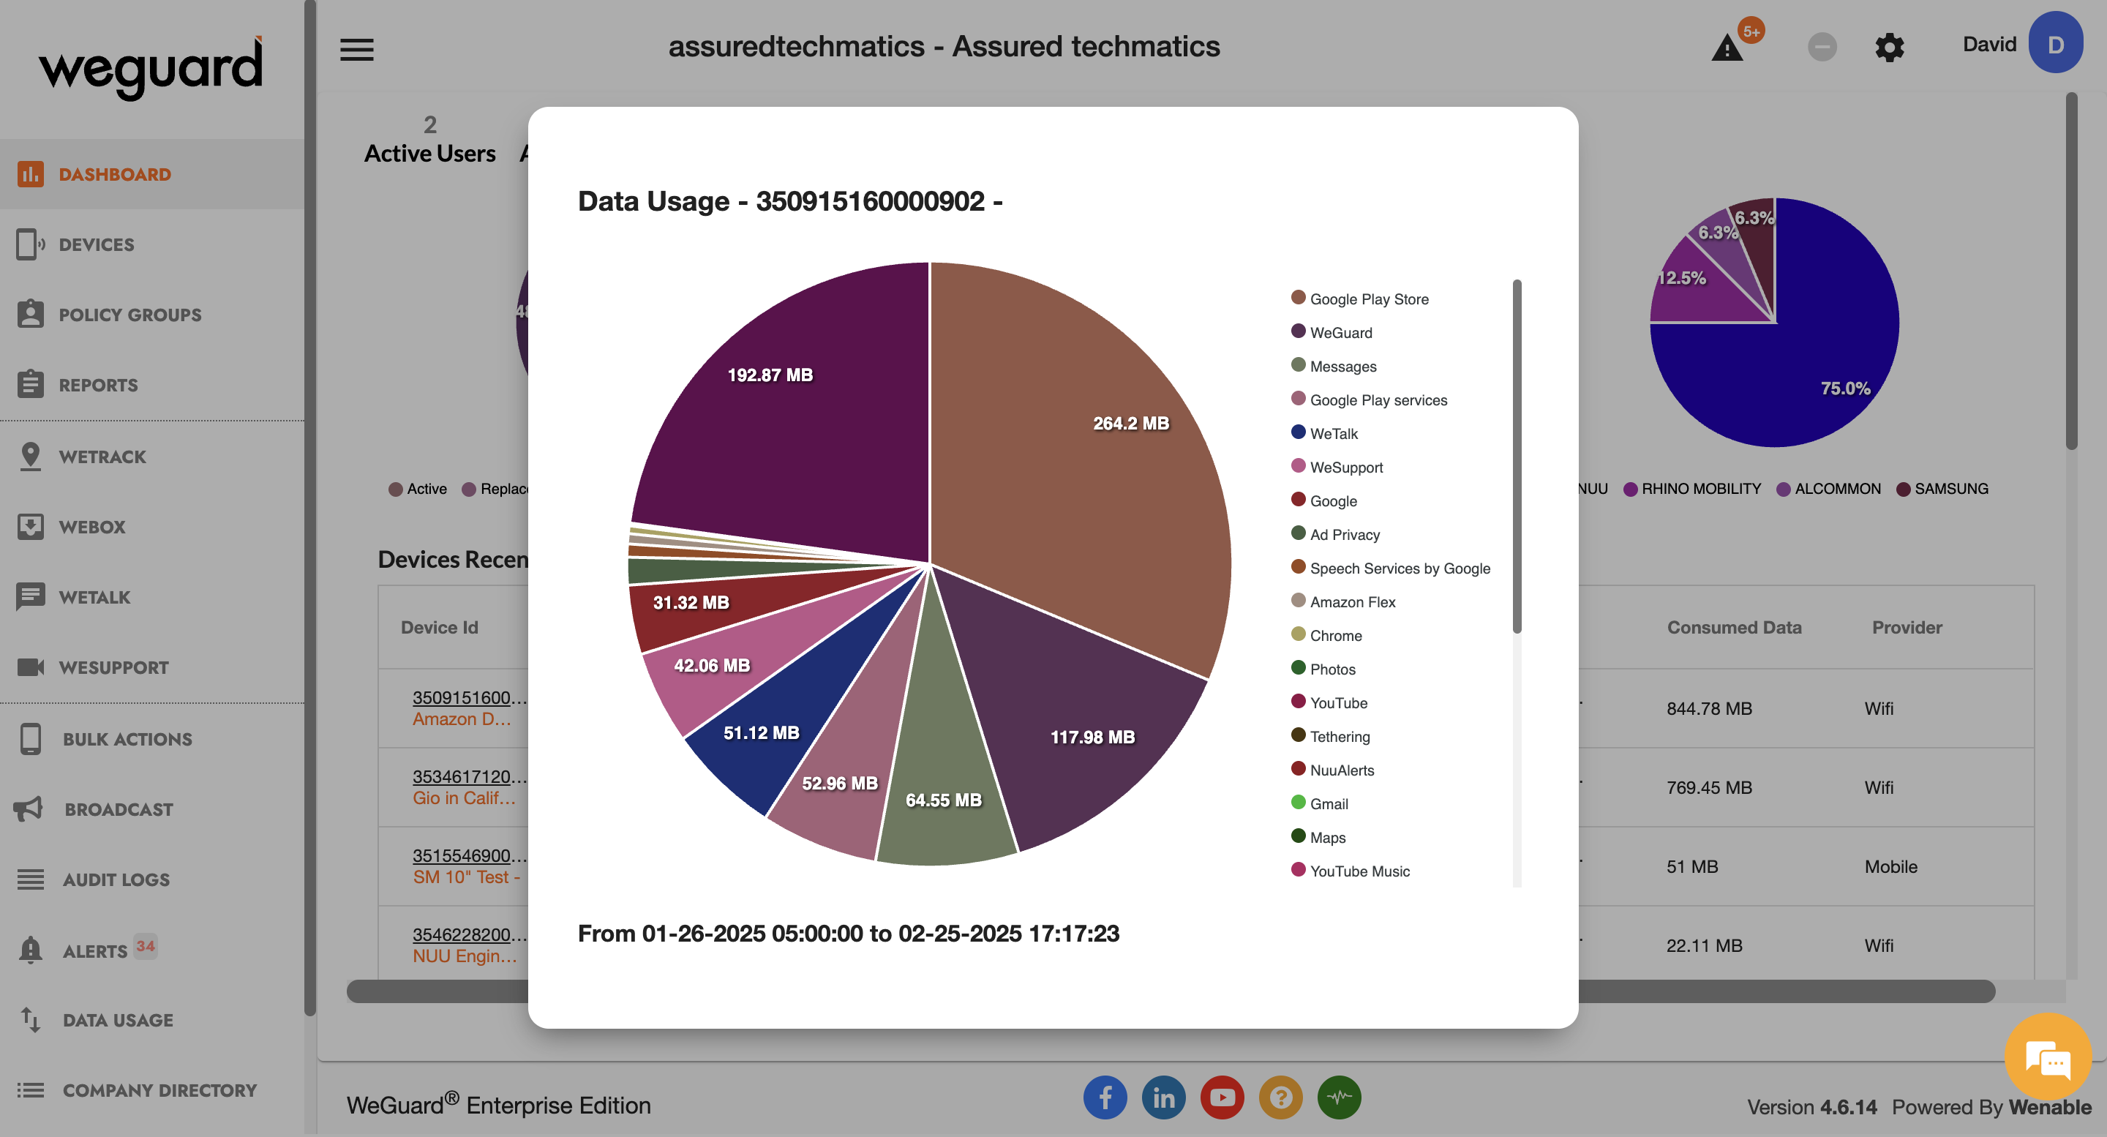Image resolution: width=2107 pixels, height=1137 pixels.
Task: Open device link starting with 3534617120
Action: pyautogui.click(x=469, y=776)
